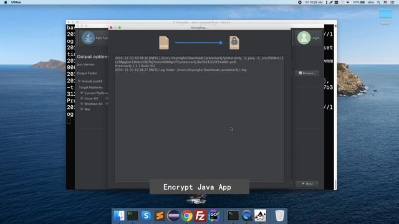The image size is (399, 224).
Task: Click the volume icon in menu bar
Action: click(x=348, y=2)
